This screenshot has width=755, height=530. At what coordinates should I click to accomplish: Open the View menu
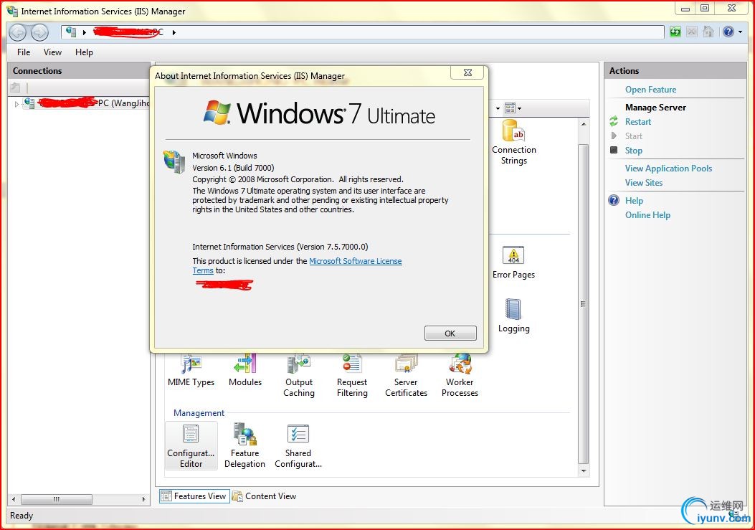click(52, 52)
